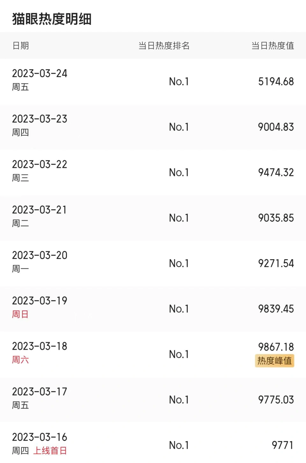Open the 2023-03-20 date entry
The width and height of the screenshot is (306, 463).
[x=40, y=255]
